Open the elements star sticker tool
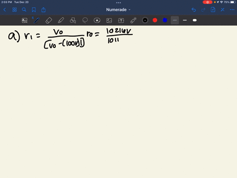 tap(97, 20)
